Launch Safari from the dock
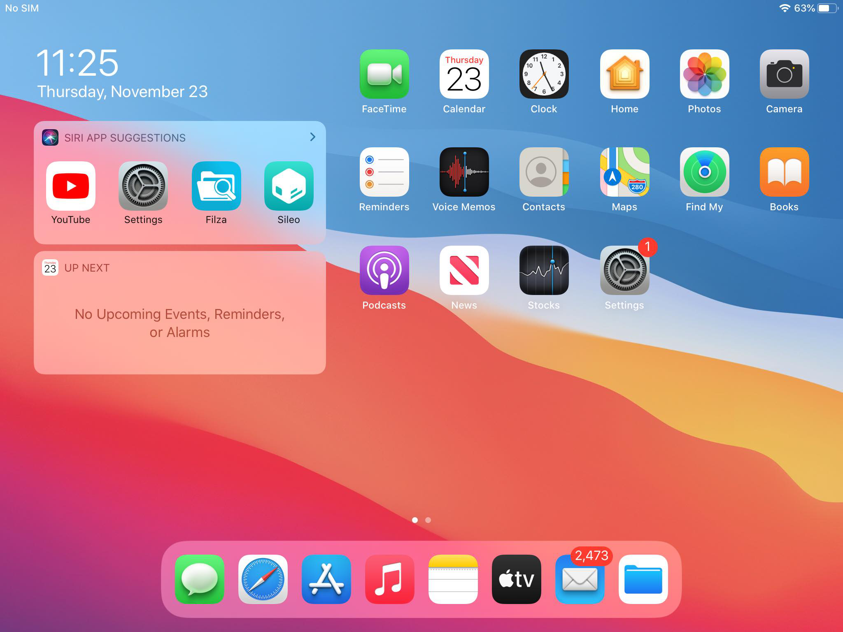The width and height of the screenshot is (843, 632). [263, 579]
